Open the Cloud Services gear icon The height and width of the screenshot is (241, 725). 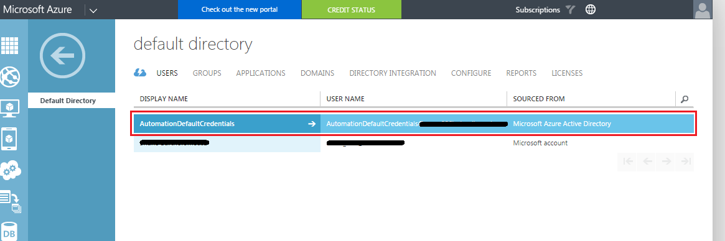pyautogui.click(x=11, y=171)
